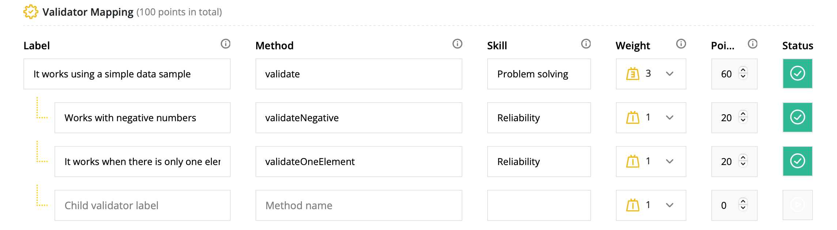Image resolution: width=837 pixels, height=230 pixels.
Task: Click points stepper for validateNegative row
Action: tap(743, 117)
